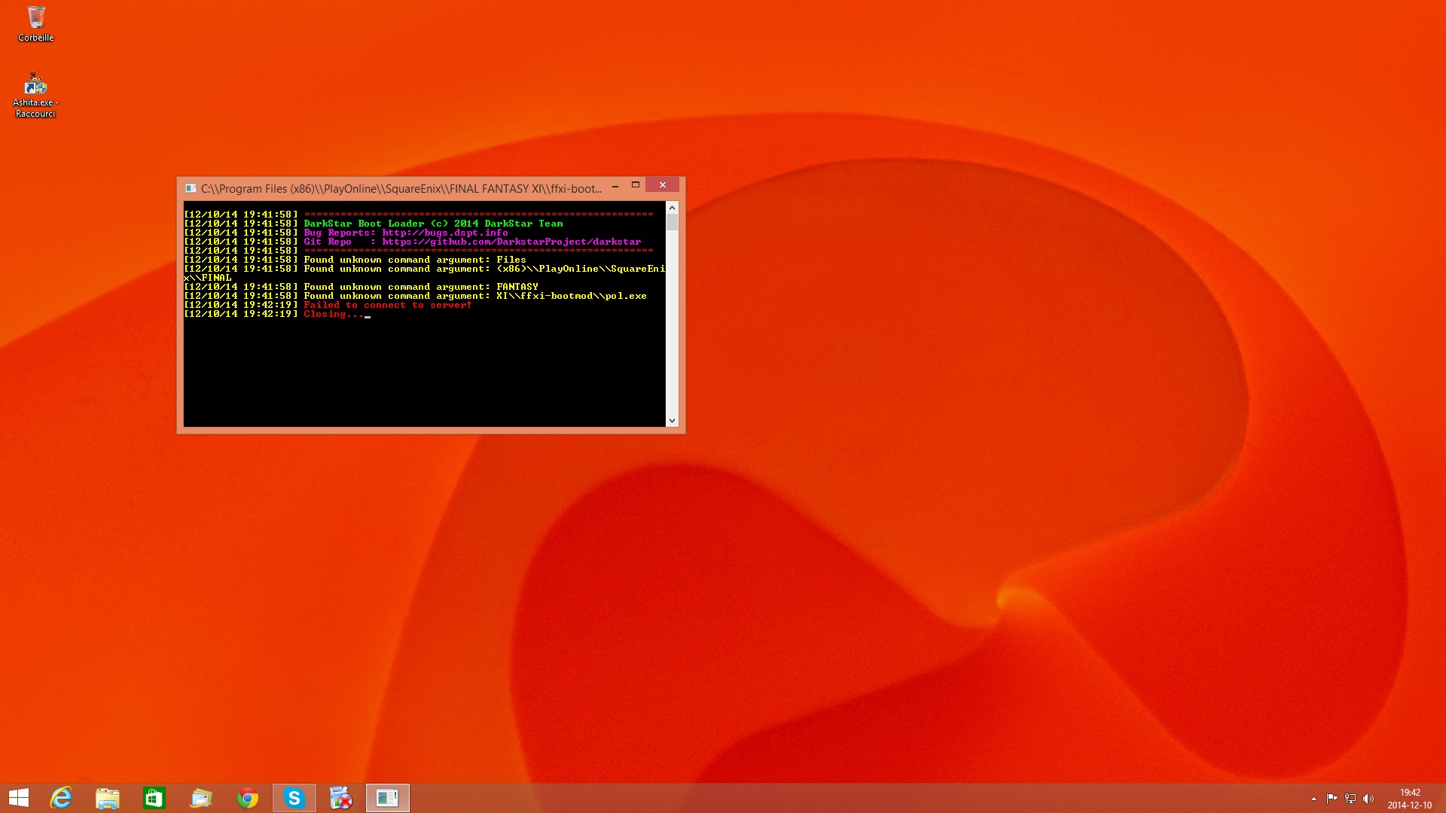Click the uninstaller icon with red X

coord(341,798)
